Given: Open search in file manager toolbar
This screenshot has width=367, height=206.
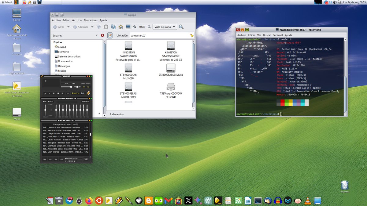Looking at the screenshot, I should [181, 27].
